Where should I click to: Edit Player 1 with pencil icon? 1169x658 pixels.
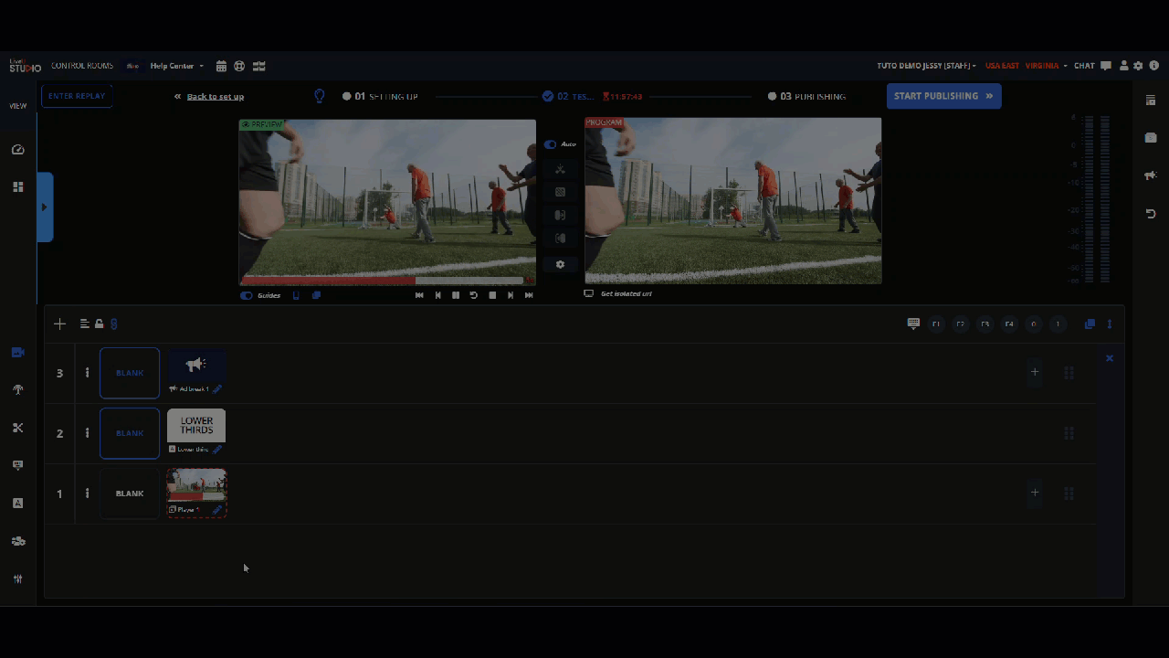217,509
